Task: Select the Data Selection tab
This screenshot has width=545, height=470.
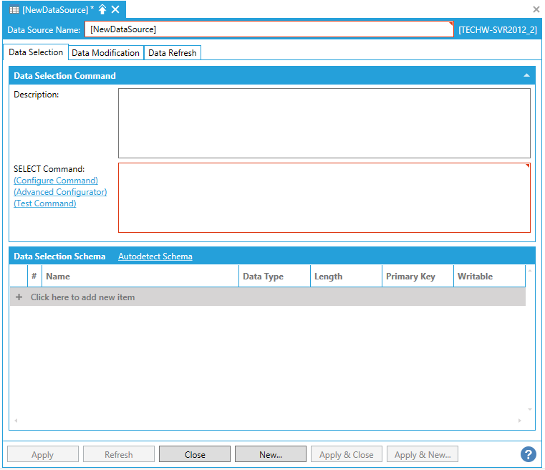Action: pos(36,52)
